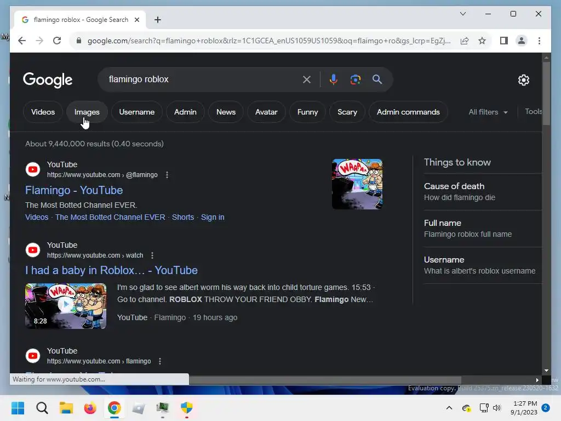
Task: Go back using the browser back arrow
Action: 22,41
